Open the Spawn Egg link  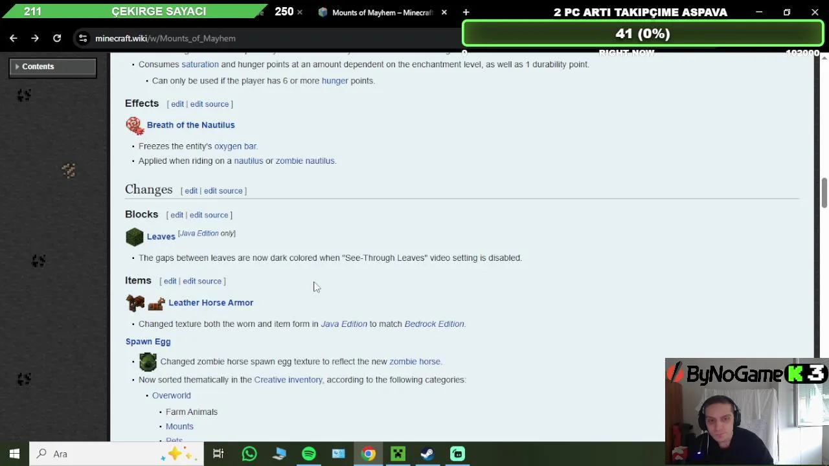[148, 342]
